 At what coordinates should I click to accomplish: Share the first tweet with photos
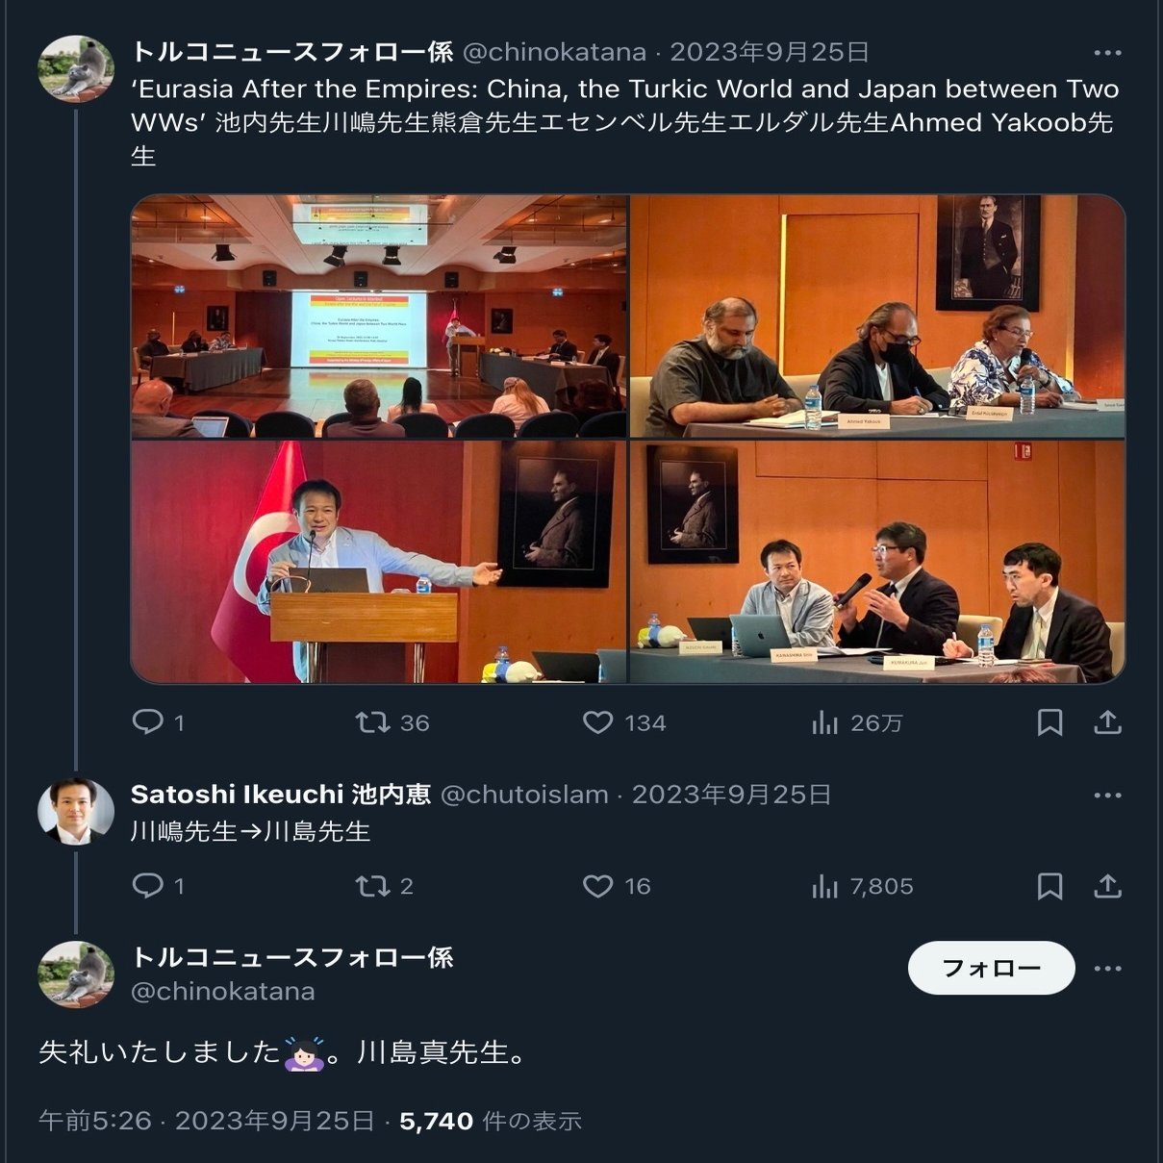point(1108,721)
